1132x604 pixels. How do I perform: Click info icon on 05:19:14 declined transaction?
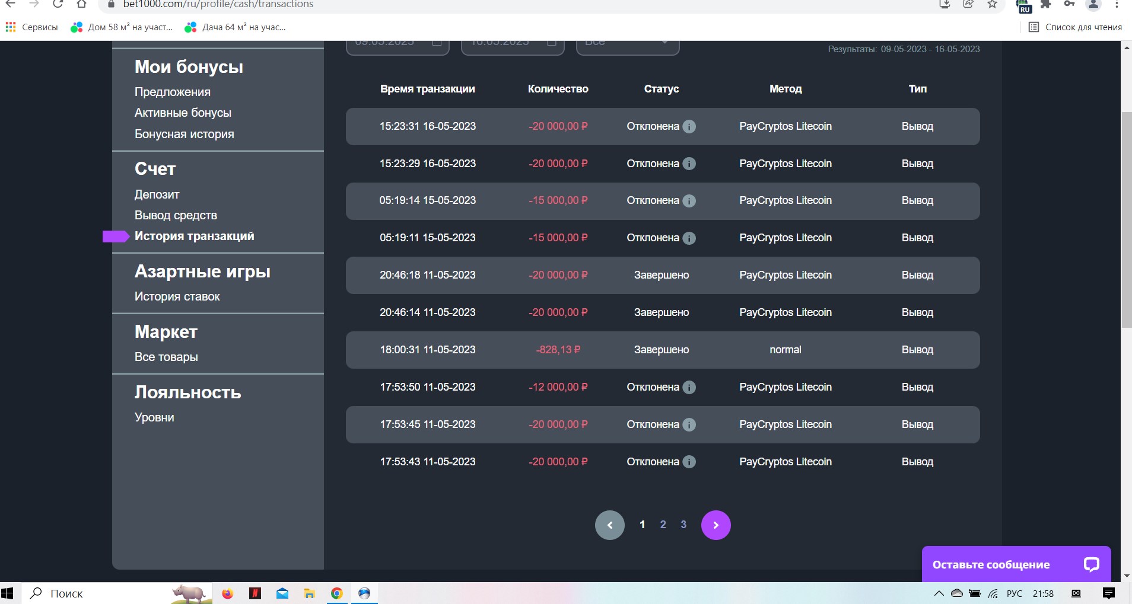[x=689, y=201]
